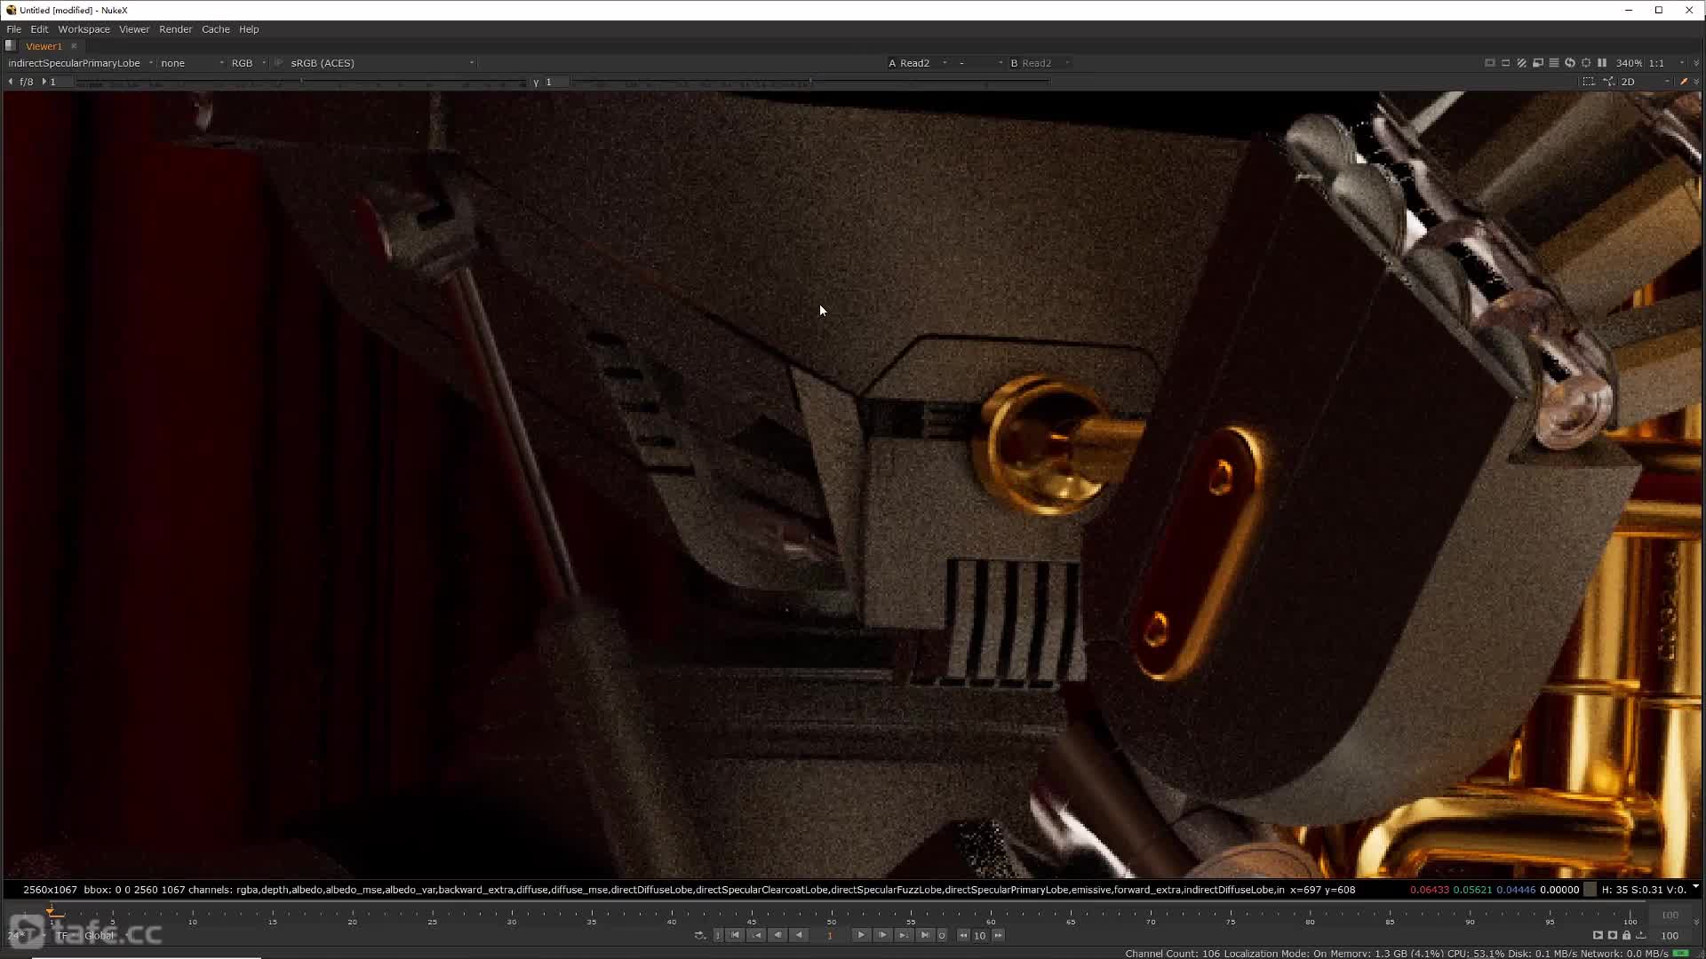Screen dimensions: 1706x959
Task: Step forward one frame
Action: 882,935
